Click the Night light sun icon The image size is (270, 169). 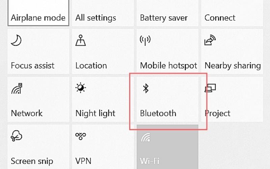(x=81, y=88)
